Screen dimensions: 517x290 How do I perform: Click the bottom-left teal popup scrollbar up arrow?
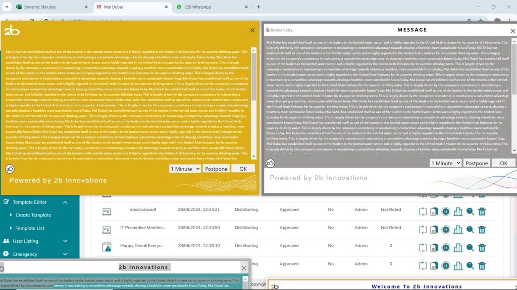[x=245, y=279]
